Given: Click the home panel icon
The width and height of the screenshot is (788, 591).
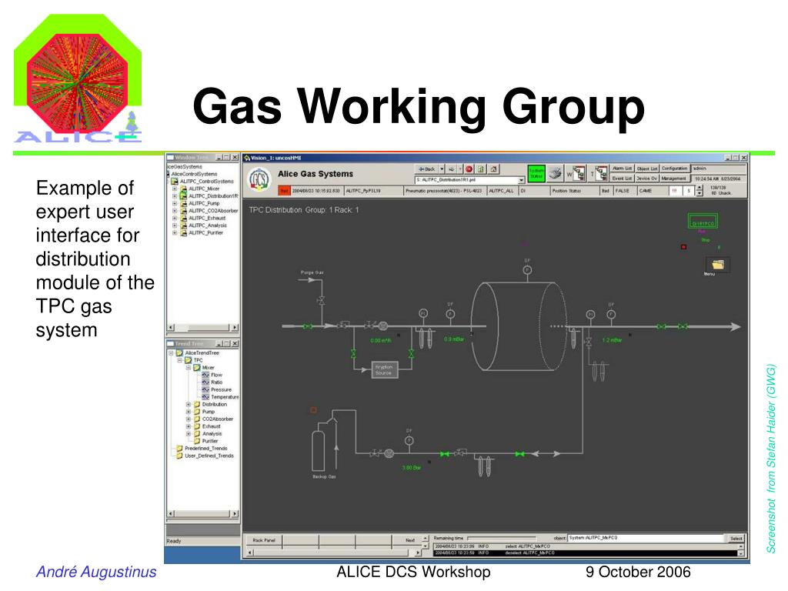Looking at the screenshot, I should point(493,169).
